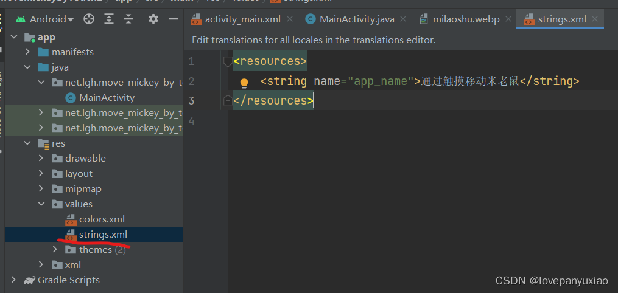Click the opening <resources> tag
Image resolution: width=618 pixels, height=293 pixels.
coord(270,61)
